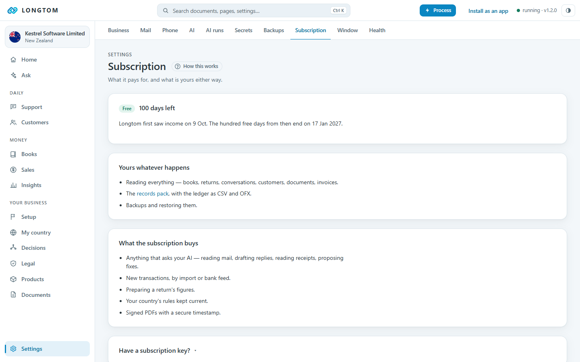Click the question mark help icon

[178, 66]
